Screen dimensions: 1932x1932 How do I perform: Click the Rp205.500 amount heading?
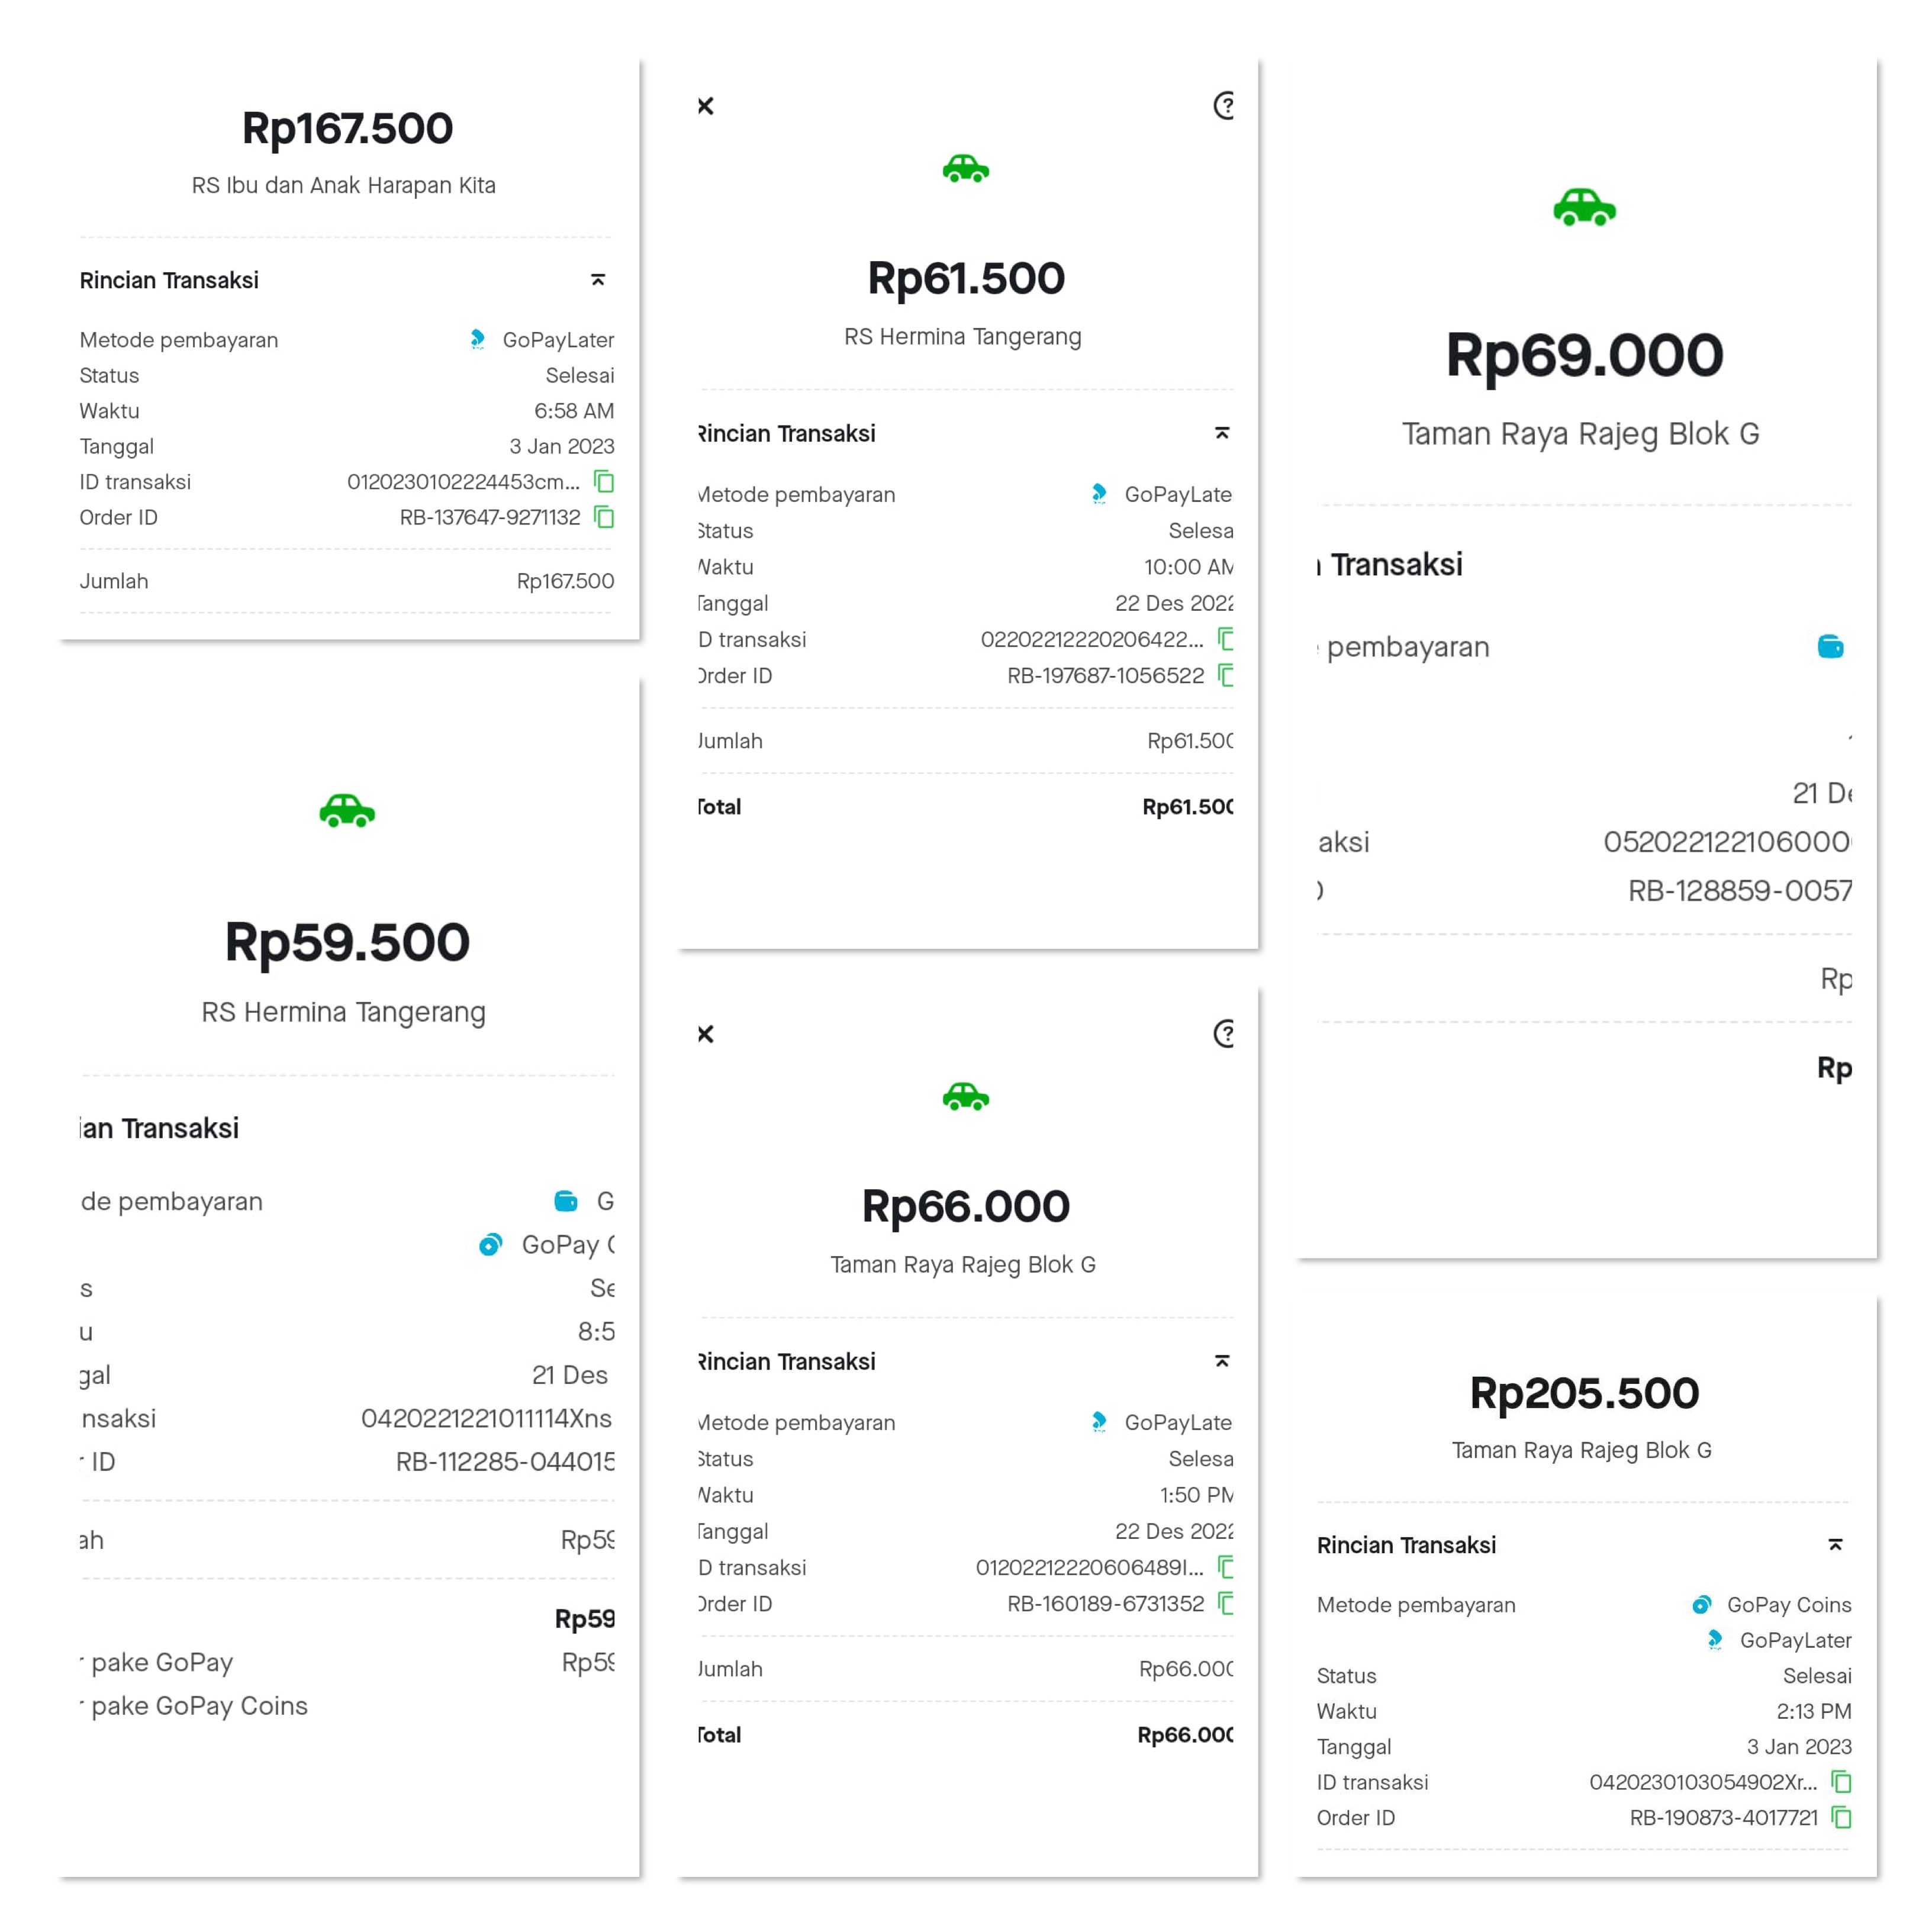(x=1584, y=1393)
